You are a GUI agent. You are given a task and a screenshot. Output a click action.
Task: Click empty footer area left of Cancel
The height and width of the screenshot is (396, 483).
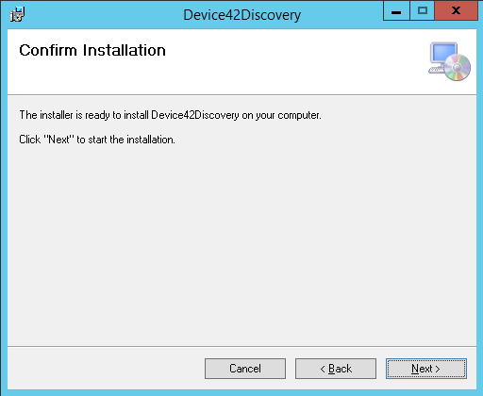(x=106, y=369)
